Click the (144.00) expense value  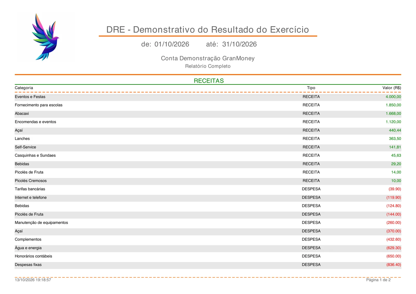[x=394, y=214]
